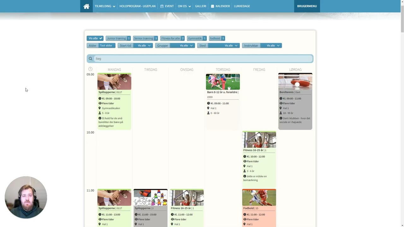Click person icon beside 3 - 6 år
The image size is (404, 227).
pos(245,171)
